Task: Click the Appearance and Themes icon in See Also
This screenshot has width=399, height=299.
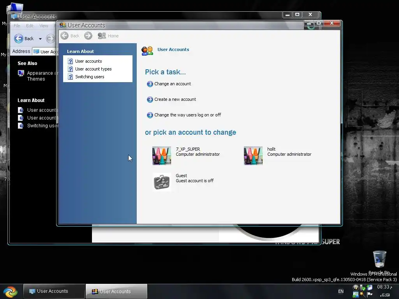Action: [x=21, y=73]
